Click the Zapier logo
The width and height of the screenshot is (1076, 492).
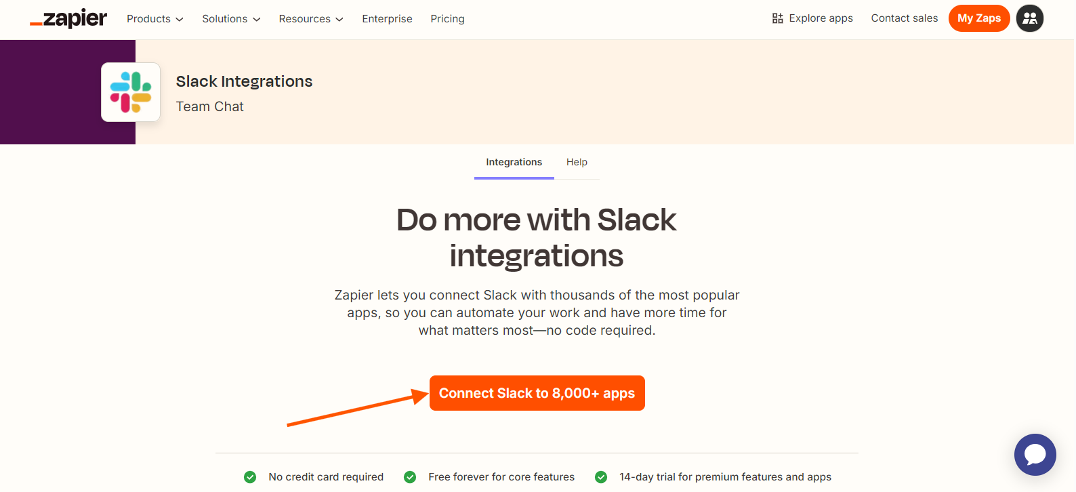tap(68, 18)
